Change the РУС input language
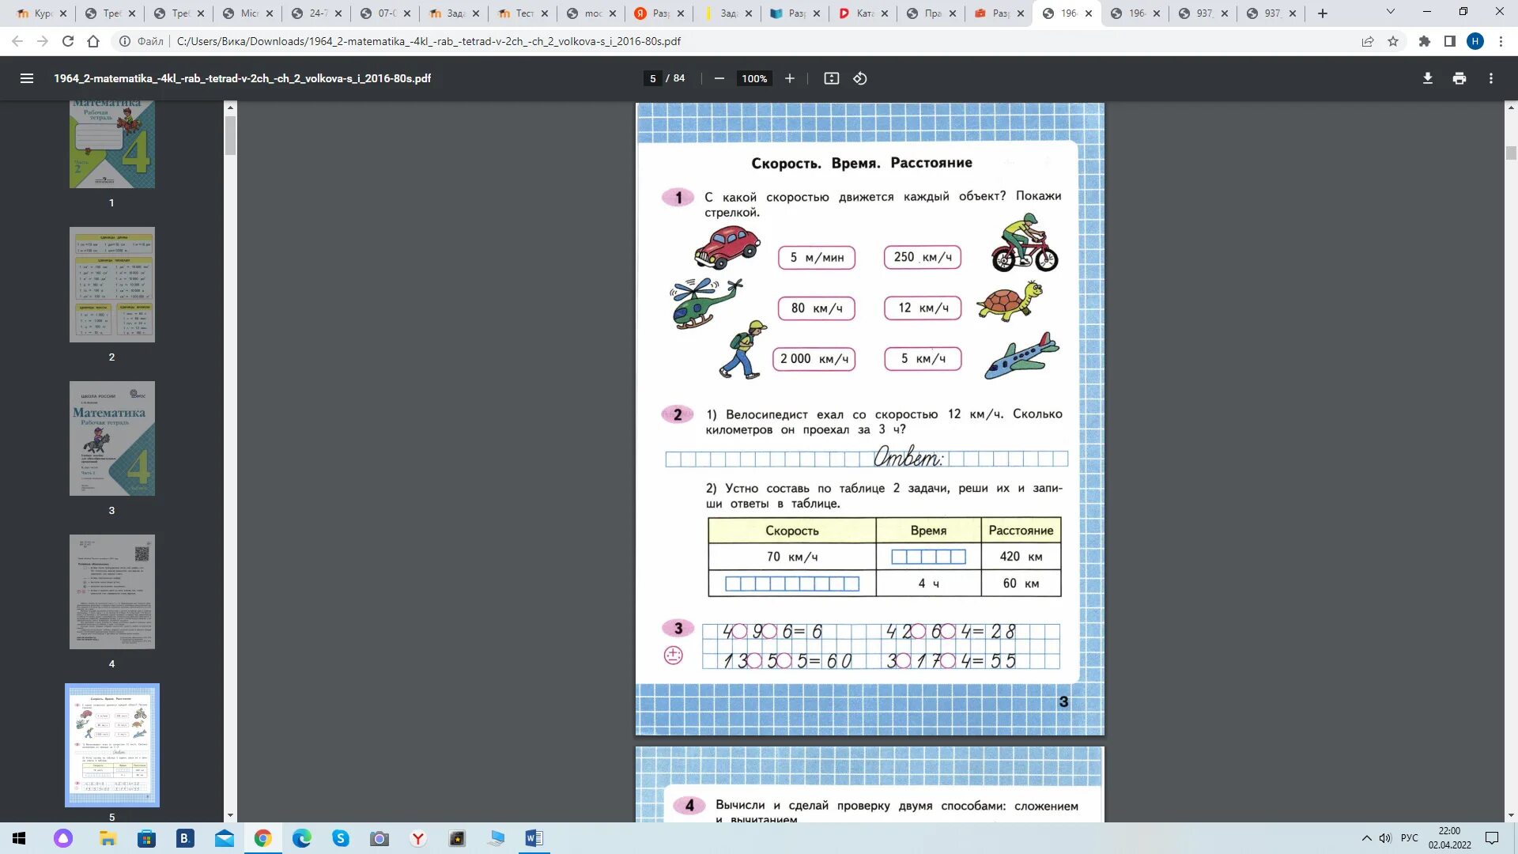 (x=1410, y=838)
